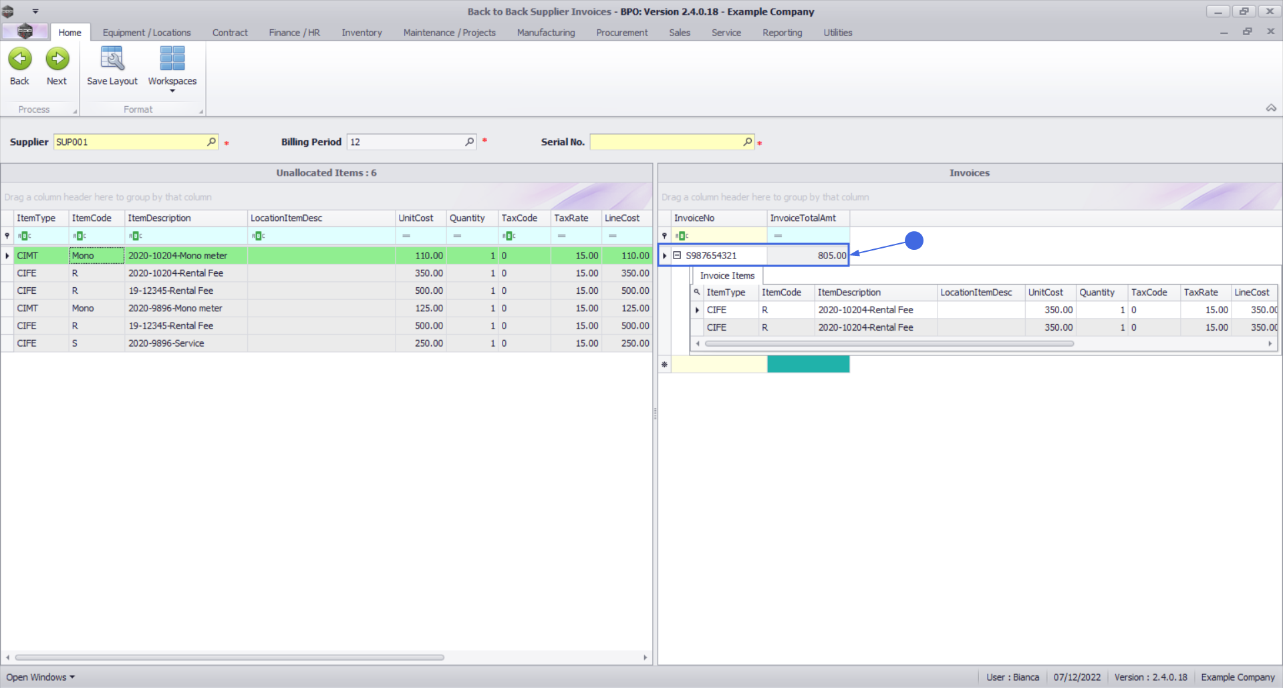
Task: Click the green Back arrow icon
Action: pos(20,59)
